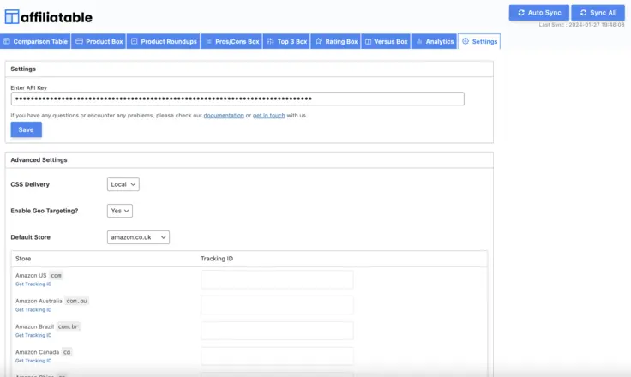Save the API key settings
631x377 pixels.
[27, 129]
